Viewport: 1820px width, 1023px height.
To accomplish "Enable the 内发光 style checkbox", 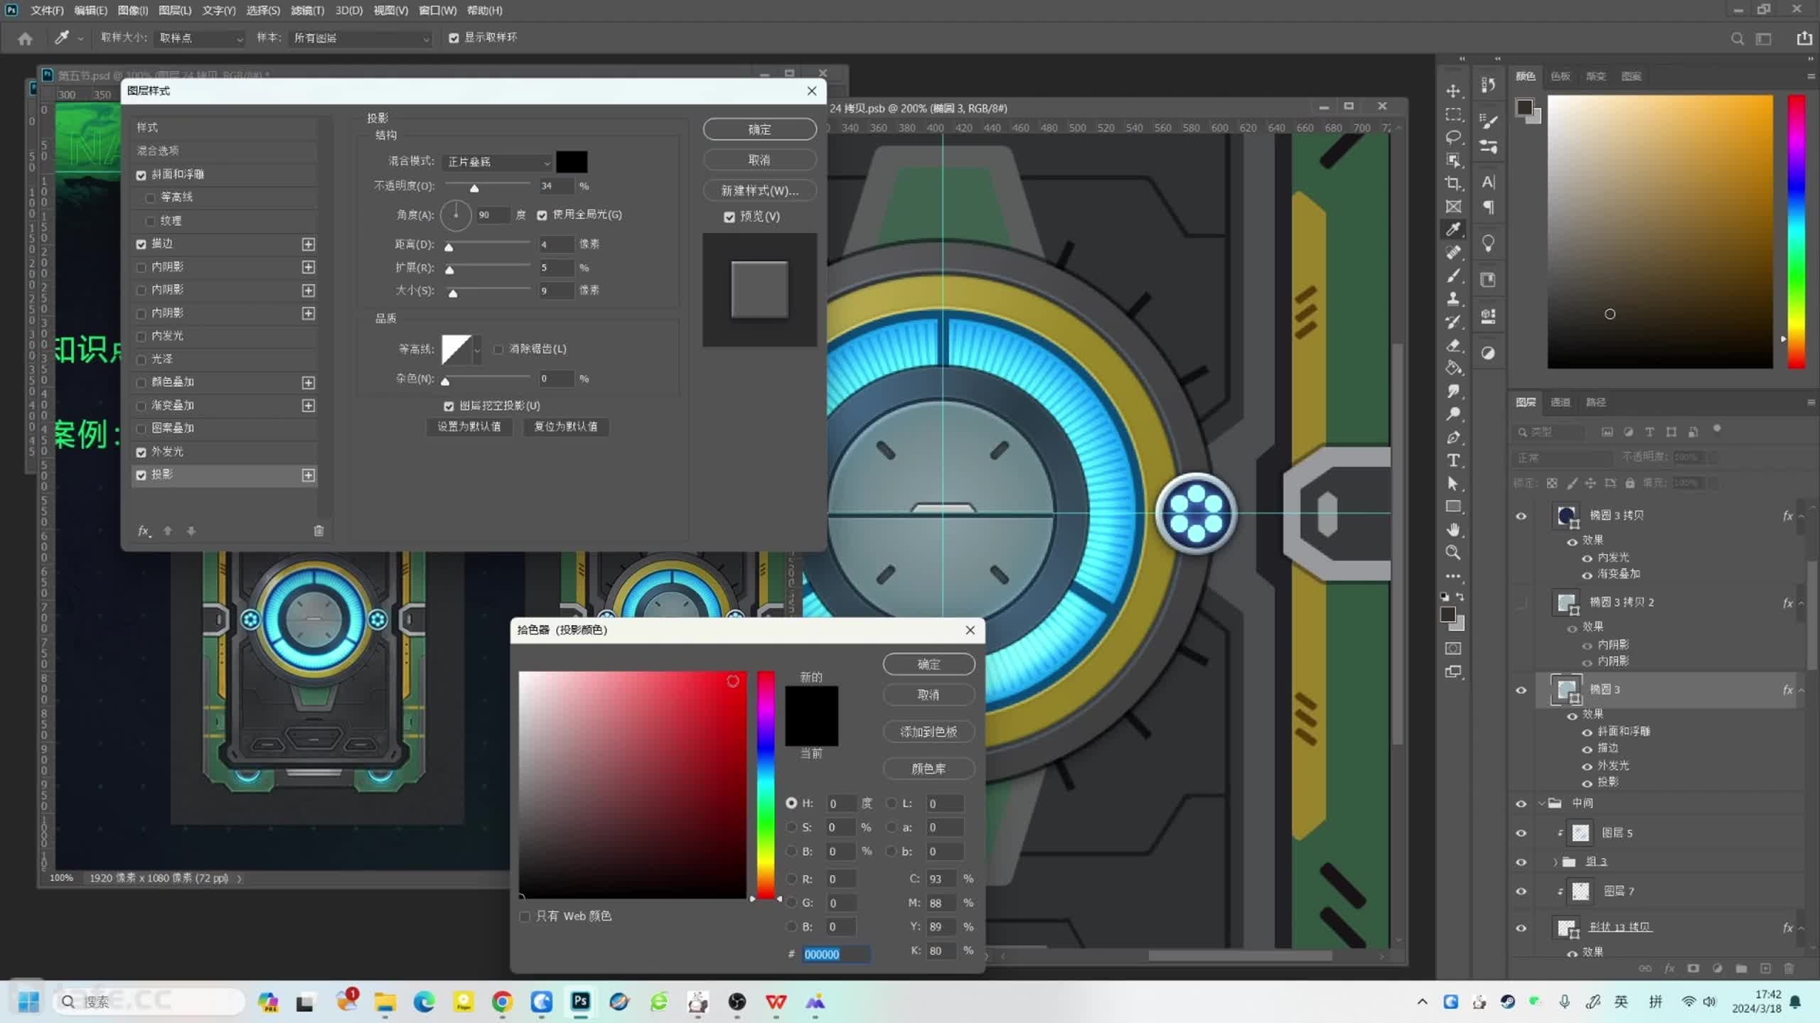I will [141, 337].
